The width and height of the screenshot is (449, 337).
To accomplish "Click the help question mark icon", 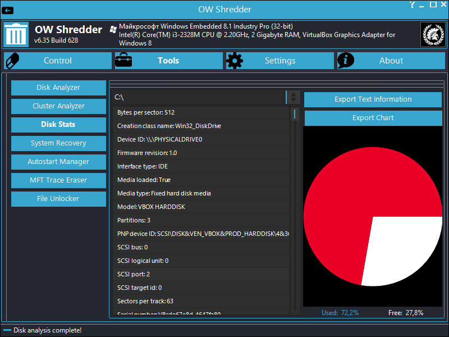I will click(412, 4).
